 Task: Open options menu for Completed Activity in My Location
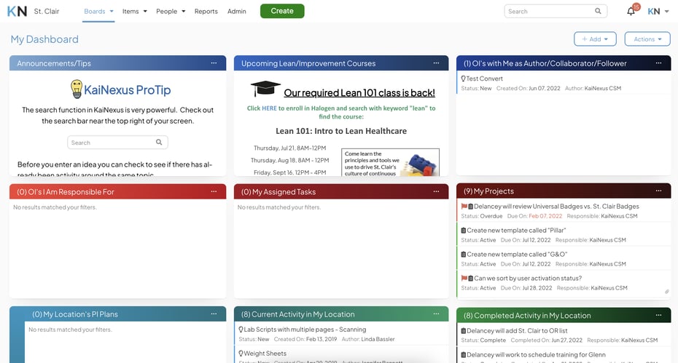pyautogui.click(x=658, y=315)
